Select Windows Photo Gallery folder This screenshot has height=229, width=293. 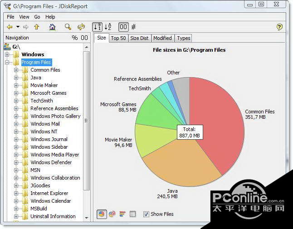pos(55,116)
